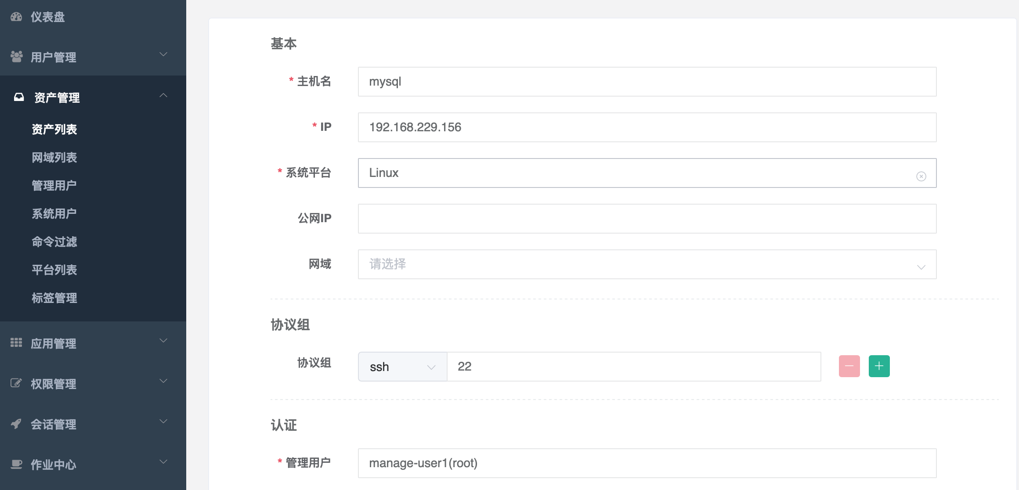Click the 用户管理 users icon
The image size is (1019, 490).
pyautogui.click(x=16, y=57)
